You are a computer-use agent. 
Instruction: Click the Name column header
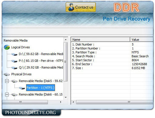[100, 40]
